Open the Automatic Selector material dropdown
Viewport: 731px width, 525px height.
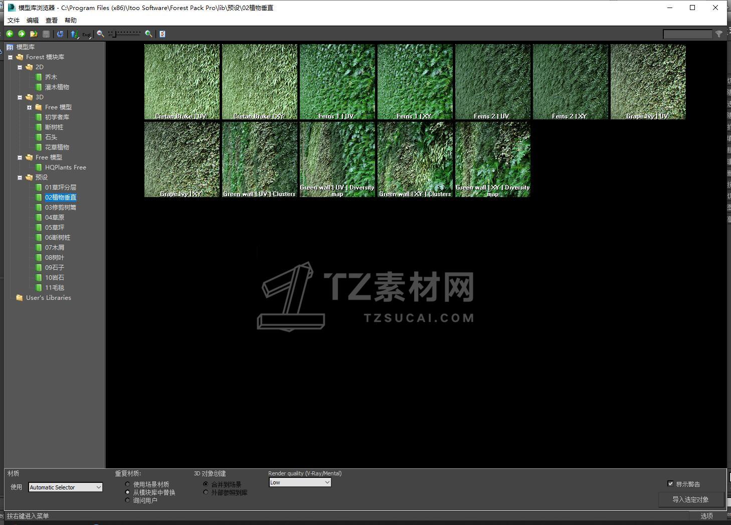coord(65,487)
